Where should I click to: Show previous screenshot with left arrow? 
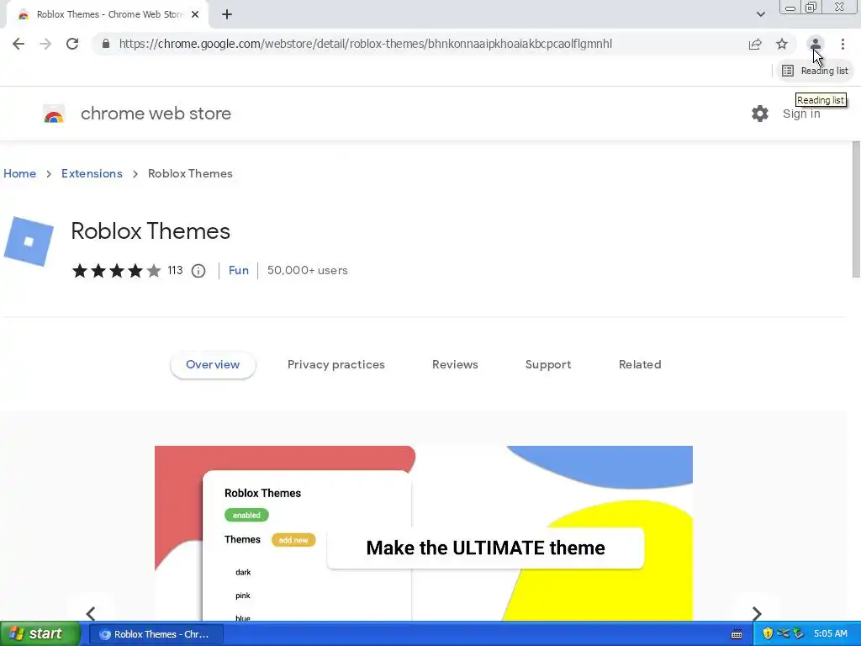click(91, 613)
